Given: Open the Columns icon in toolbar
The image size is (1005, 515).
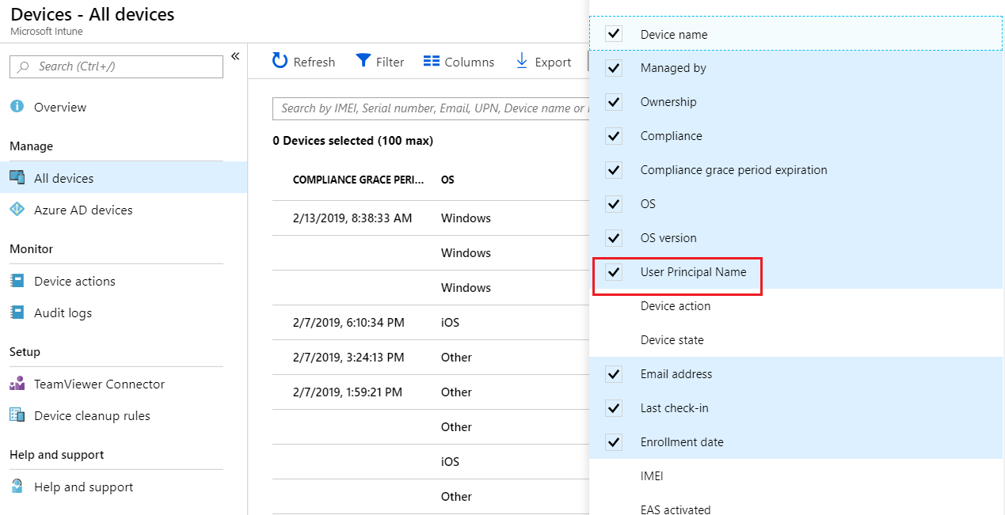Looking at the screenshot, I should [431, 61].
